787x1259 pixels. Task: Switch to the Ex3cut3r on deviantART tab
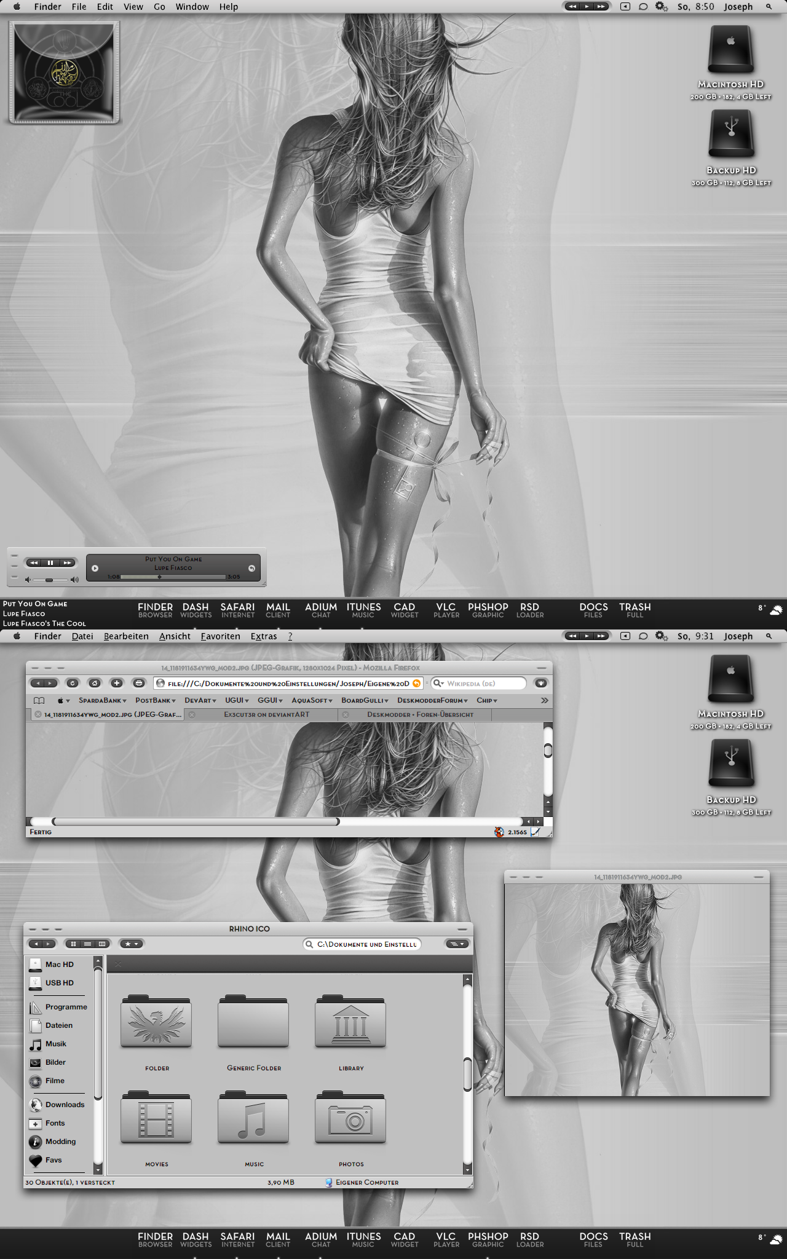(x=262, y=714)
